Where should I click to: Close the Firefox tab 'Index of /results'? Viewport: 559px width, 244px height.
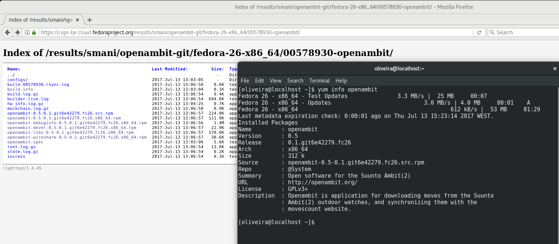click(78, 20)
